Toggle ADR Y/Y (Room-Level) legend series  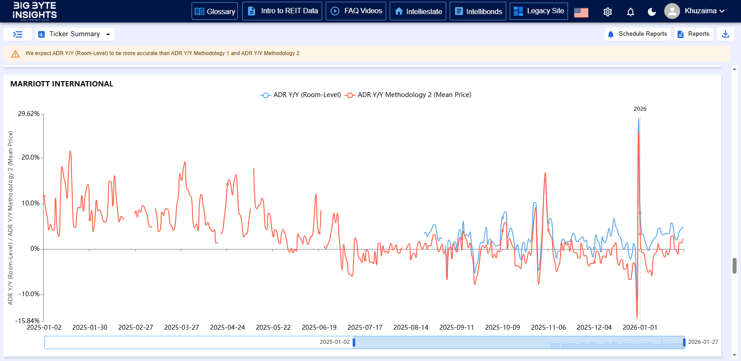pyautogui.click(x=301, y=95)
